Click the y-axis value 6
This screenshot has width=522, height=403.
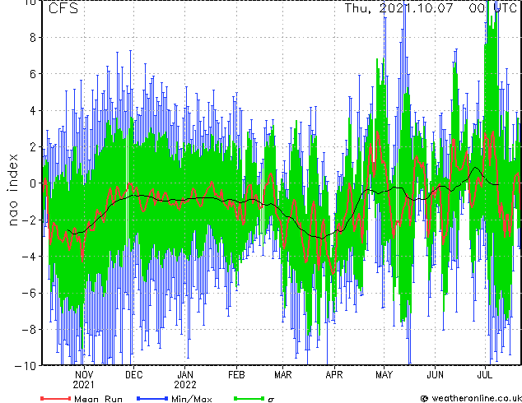[x=33, y=74]
